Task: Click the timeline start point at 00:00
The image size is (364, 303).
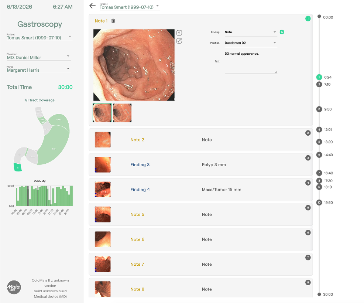Action: click(x=319, y=16)
